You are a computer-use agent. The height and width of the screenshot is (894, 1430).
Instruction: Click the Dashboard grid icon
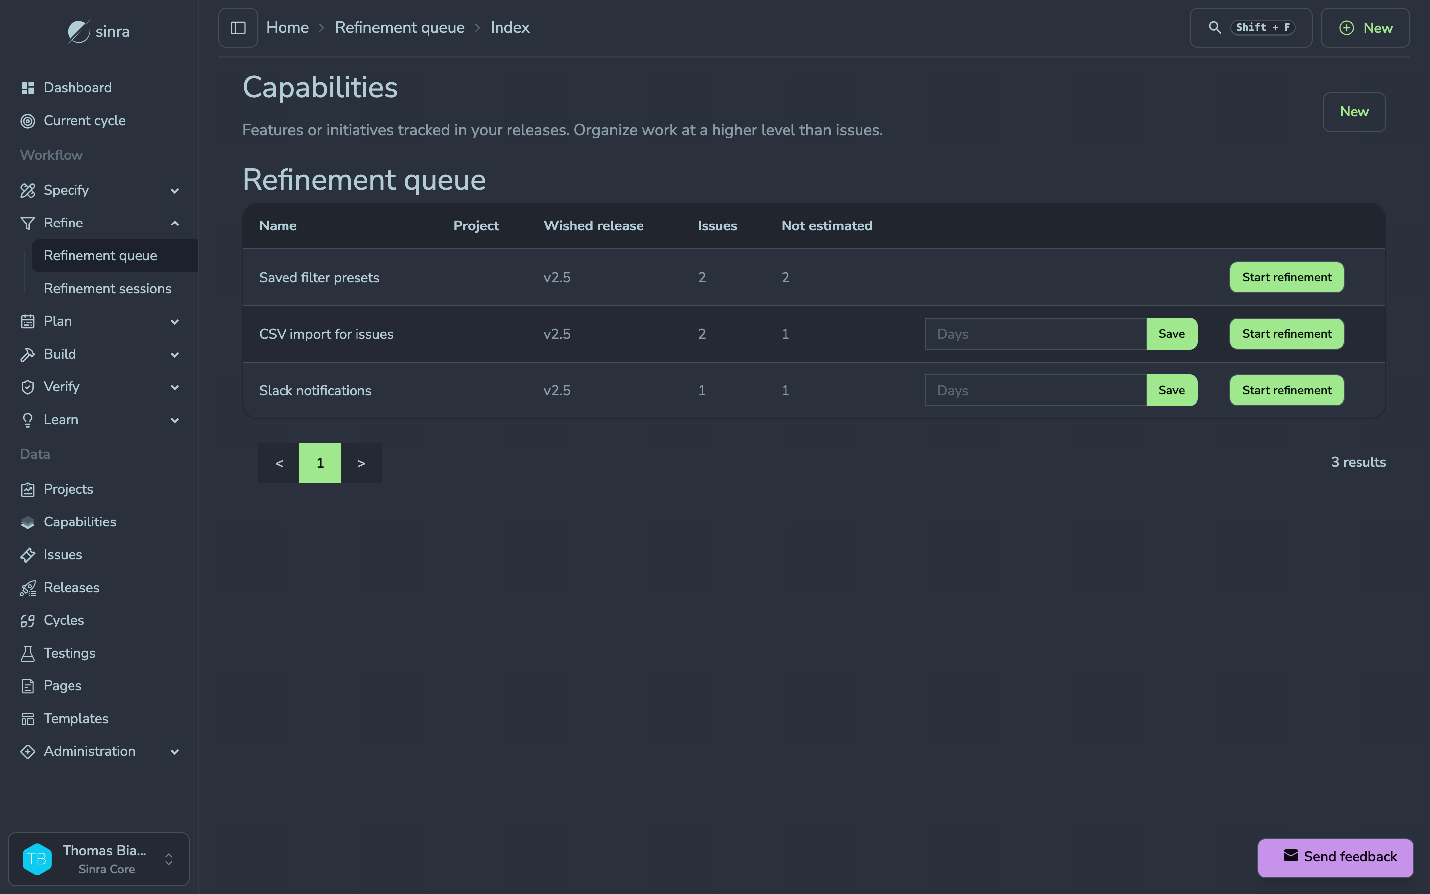point(28,88)
